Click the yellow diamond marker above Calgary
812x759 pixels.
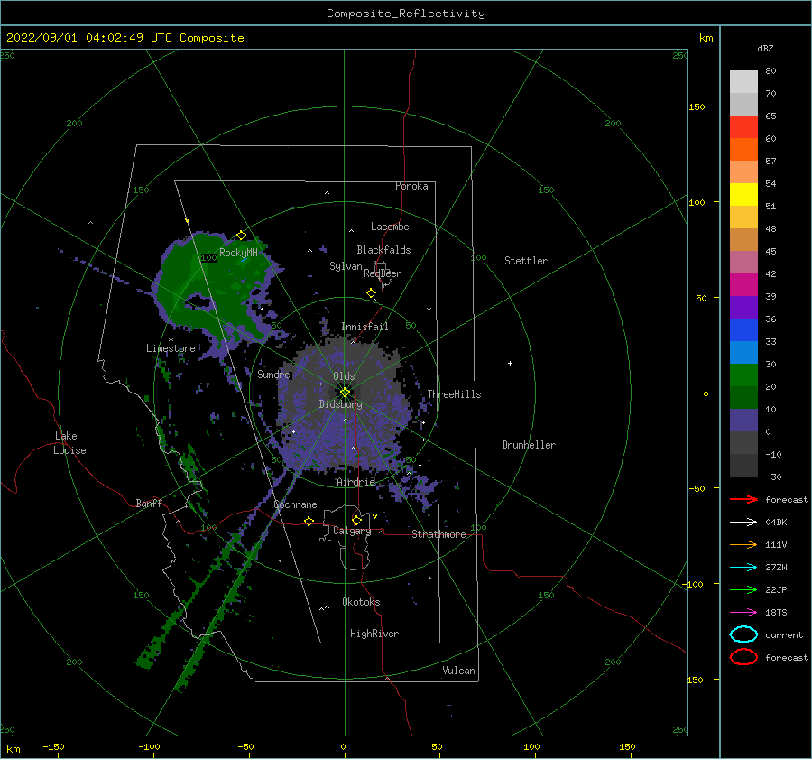point(356,520)
